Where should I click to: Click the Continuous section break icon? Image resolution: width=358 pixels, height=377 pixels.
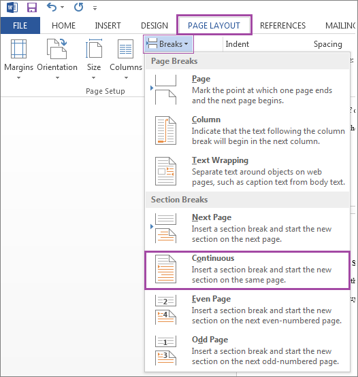165,269
